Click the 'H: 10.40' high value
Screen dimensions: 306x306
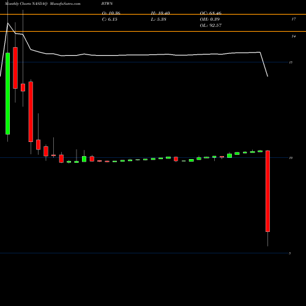160,13
